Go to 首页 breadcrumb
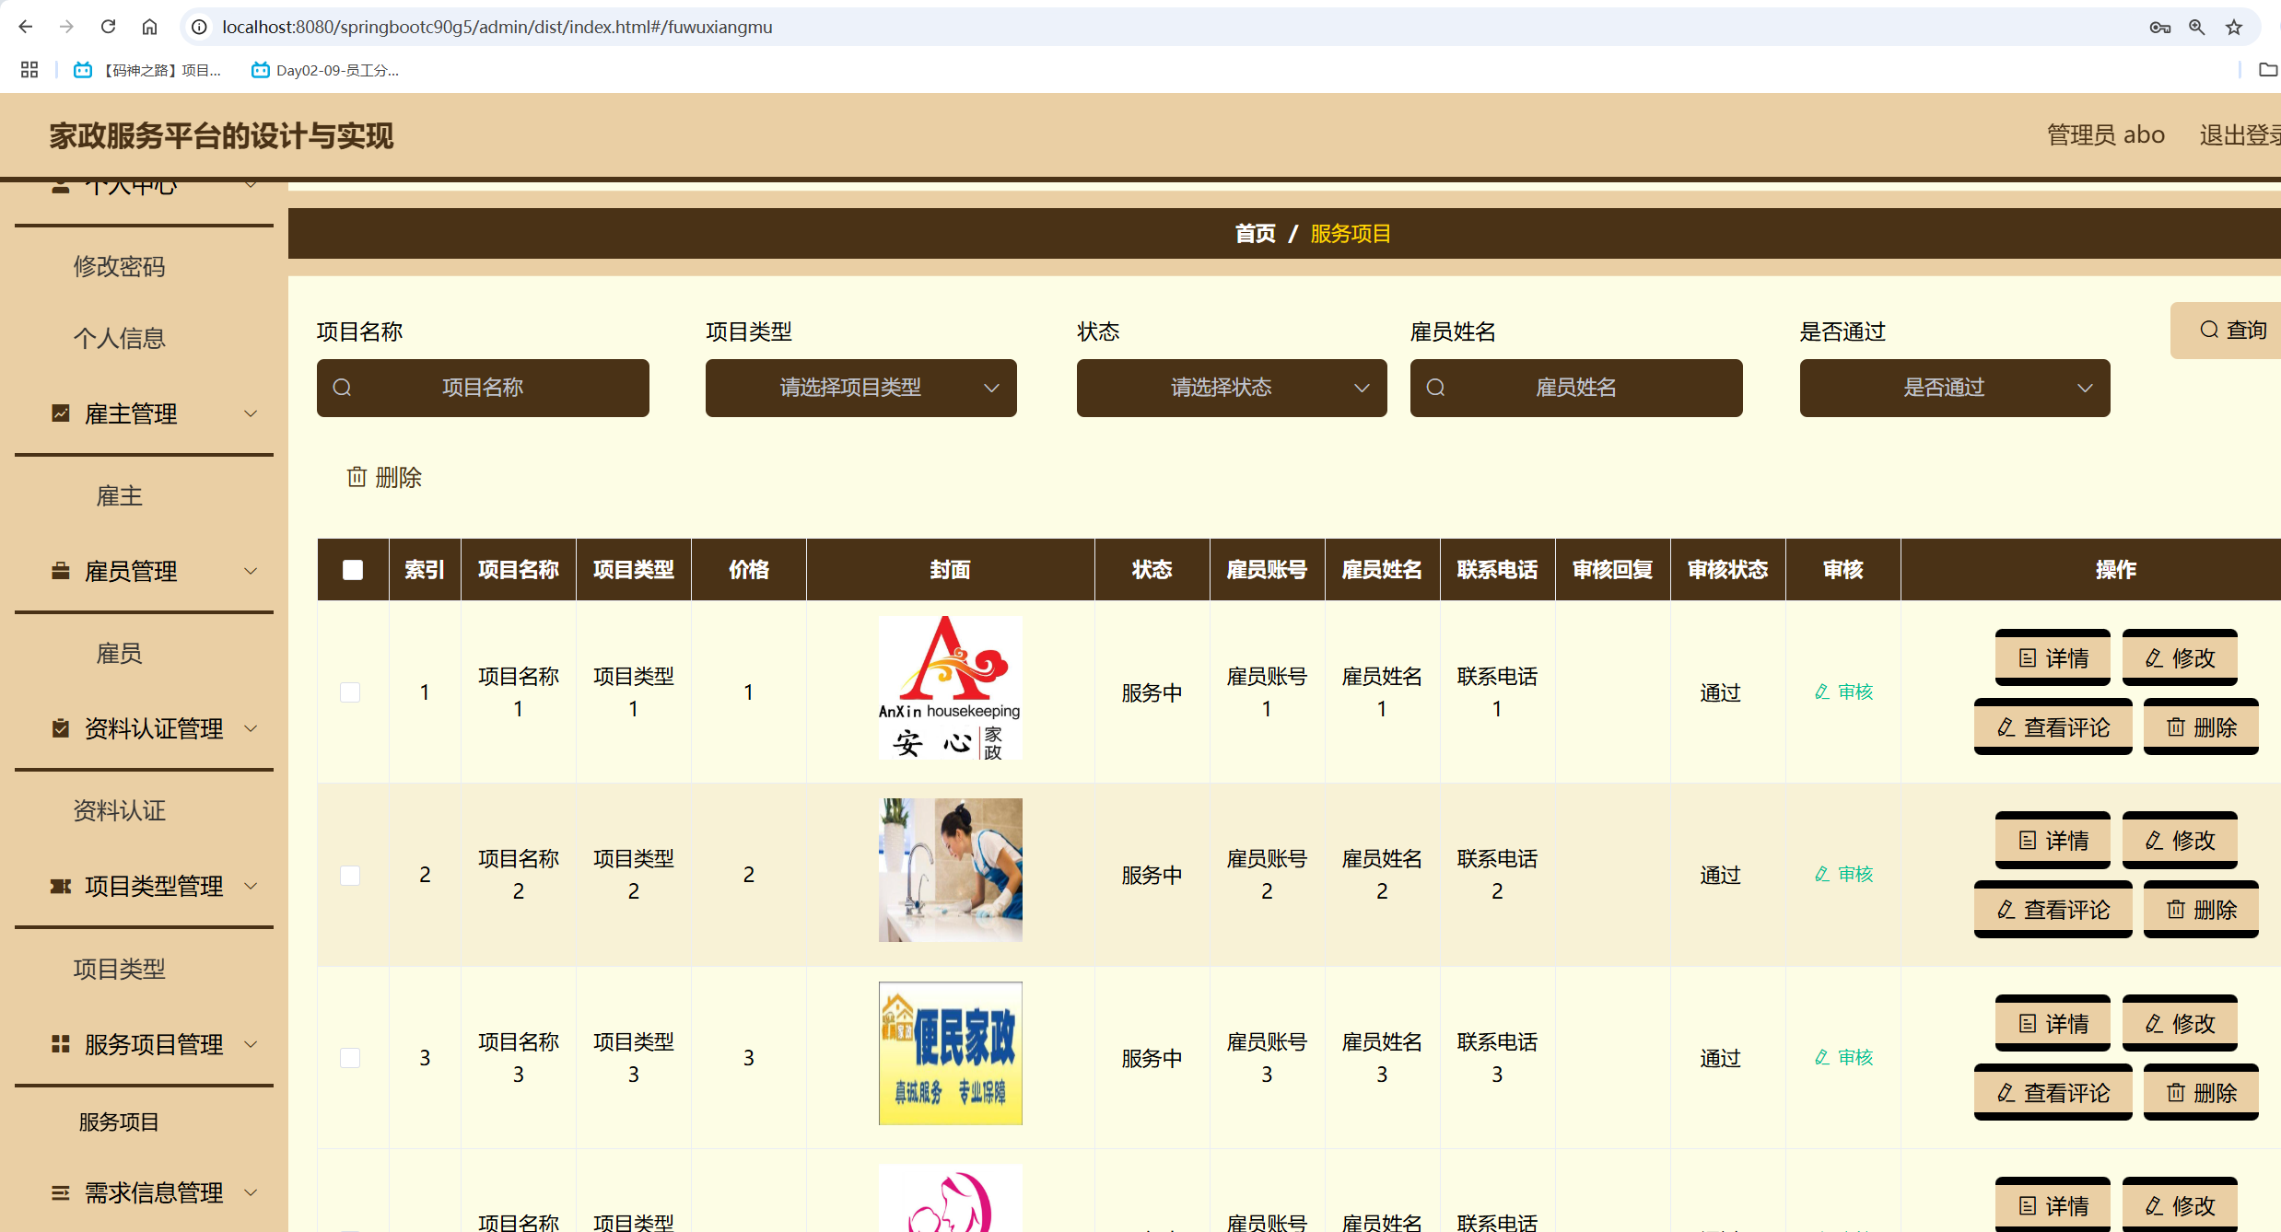2281x1232 pixels. click(1256, 234)
